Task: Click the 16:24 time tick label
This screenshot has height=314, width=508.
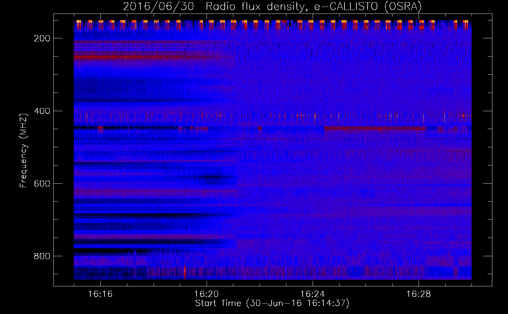Action: tap(312, 294)
